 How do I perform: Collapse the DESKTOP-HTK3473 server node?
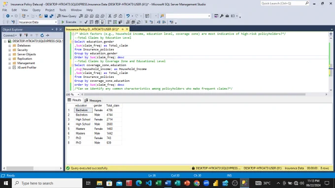[5, 41]
